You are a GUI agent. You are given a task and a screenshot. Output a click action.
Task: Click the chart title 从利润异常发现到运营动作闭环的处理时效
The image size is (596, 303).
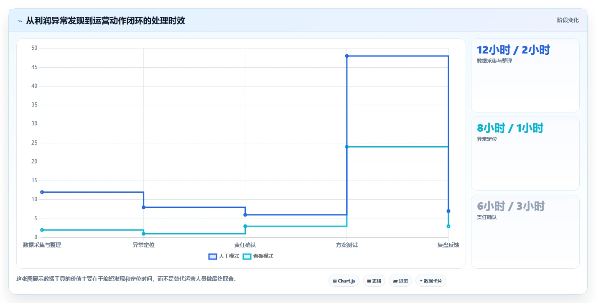pyautogui.click(x=105, y=20)
